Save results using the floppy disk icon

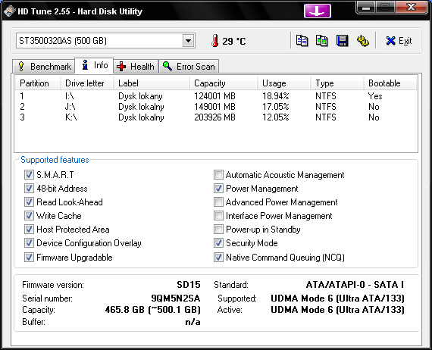point(342,41)
